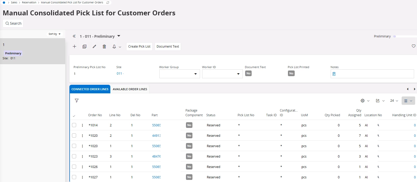417x182 pixels.
Task: Click the Search button
Action: click(x=13, y=23)
